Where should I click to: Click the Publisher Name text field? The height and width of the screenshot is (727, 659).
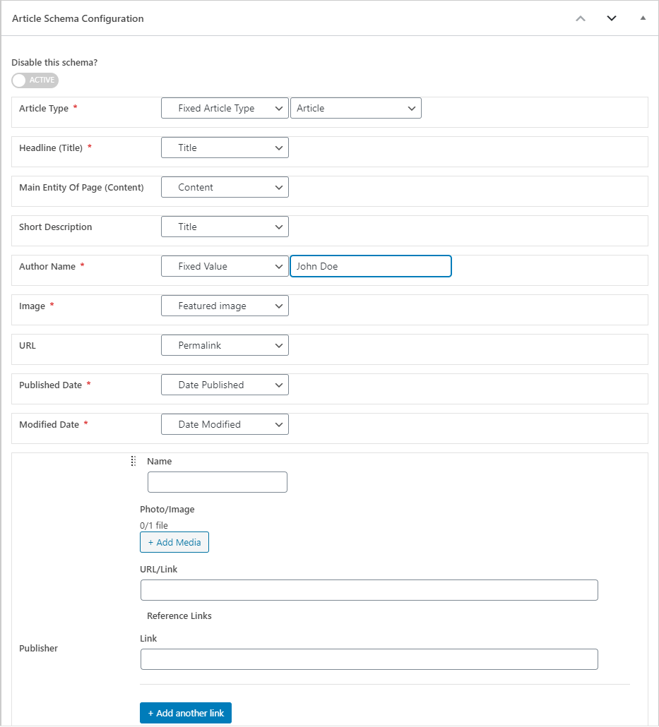[x=217, y=482]
